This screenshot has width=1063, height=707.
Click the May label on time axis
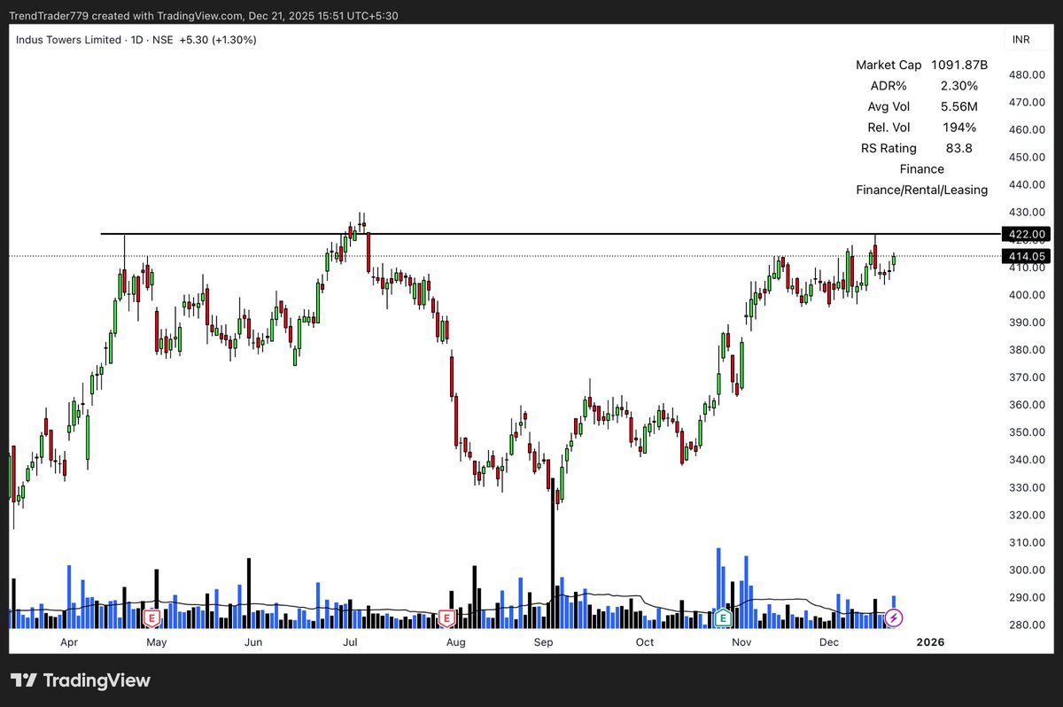(156, 641)
